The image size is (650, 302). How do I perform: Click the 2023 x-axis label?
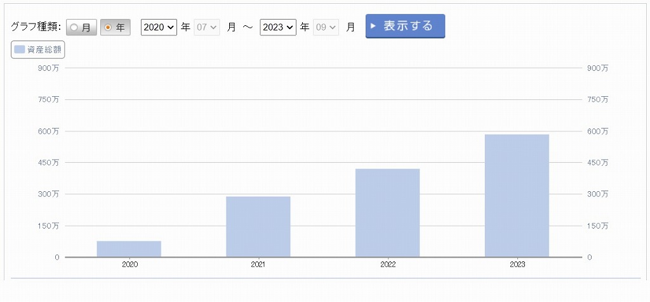point(517,265)
